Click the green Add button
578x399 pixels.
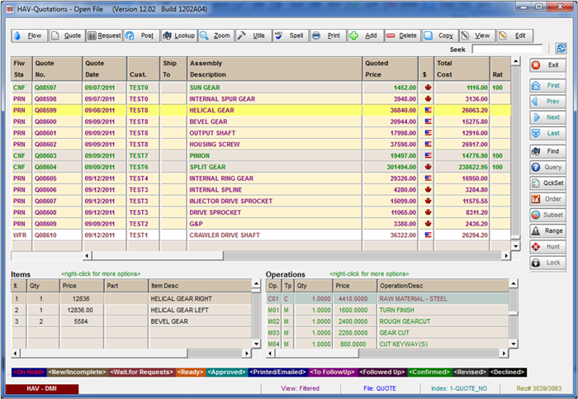(x=366, y=36)
